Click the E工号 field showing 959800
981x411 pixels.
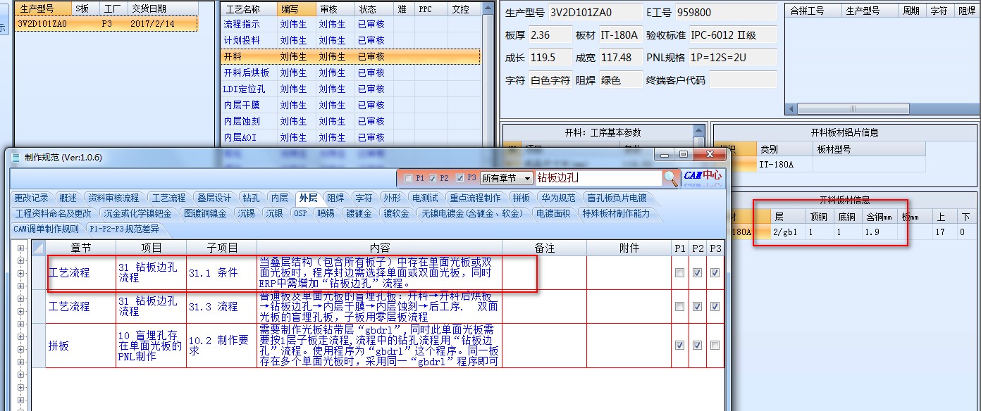[x=725, y=13]
